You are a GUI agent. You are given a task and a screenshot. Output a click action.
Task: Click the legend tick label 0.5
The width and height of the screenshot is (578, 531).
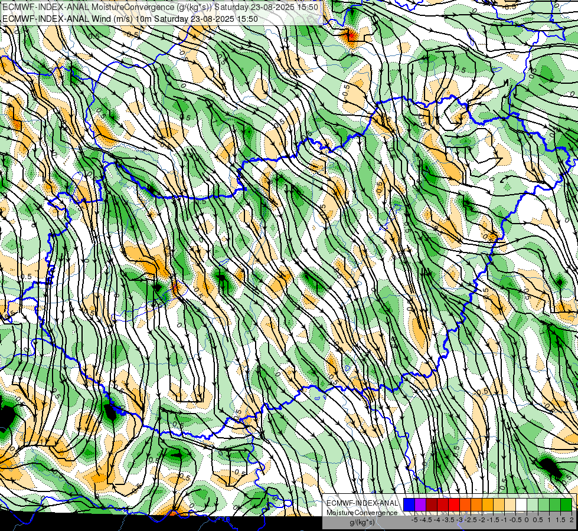click(538, 520)
